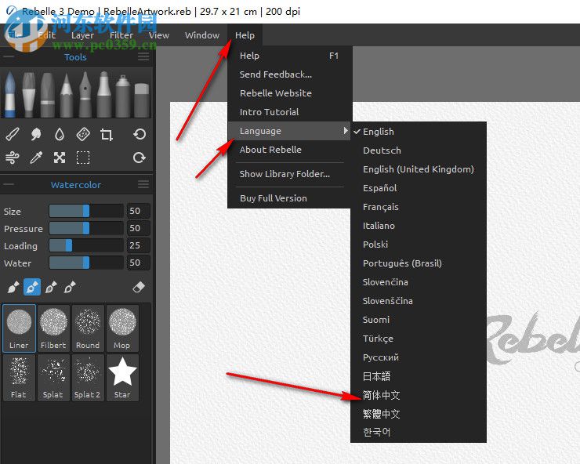The width and height of the screenshot is (580, 464).
Task: Open the Watercolor panel menu icon
Action: click(143, 184)
